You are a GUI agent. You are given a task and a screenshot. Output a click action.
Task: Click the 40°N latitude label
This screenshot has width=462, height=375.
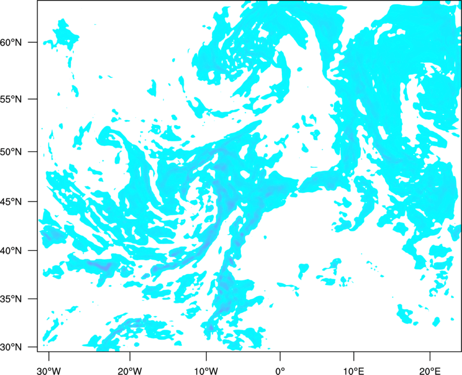point(11,251)
